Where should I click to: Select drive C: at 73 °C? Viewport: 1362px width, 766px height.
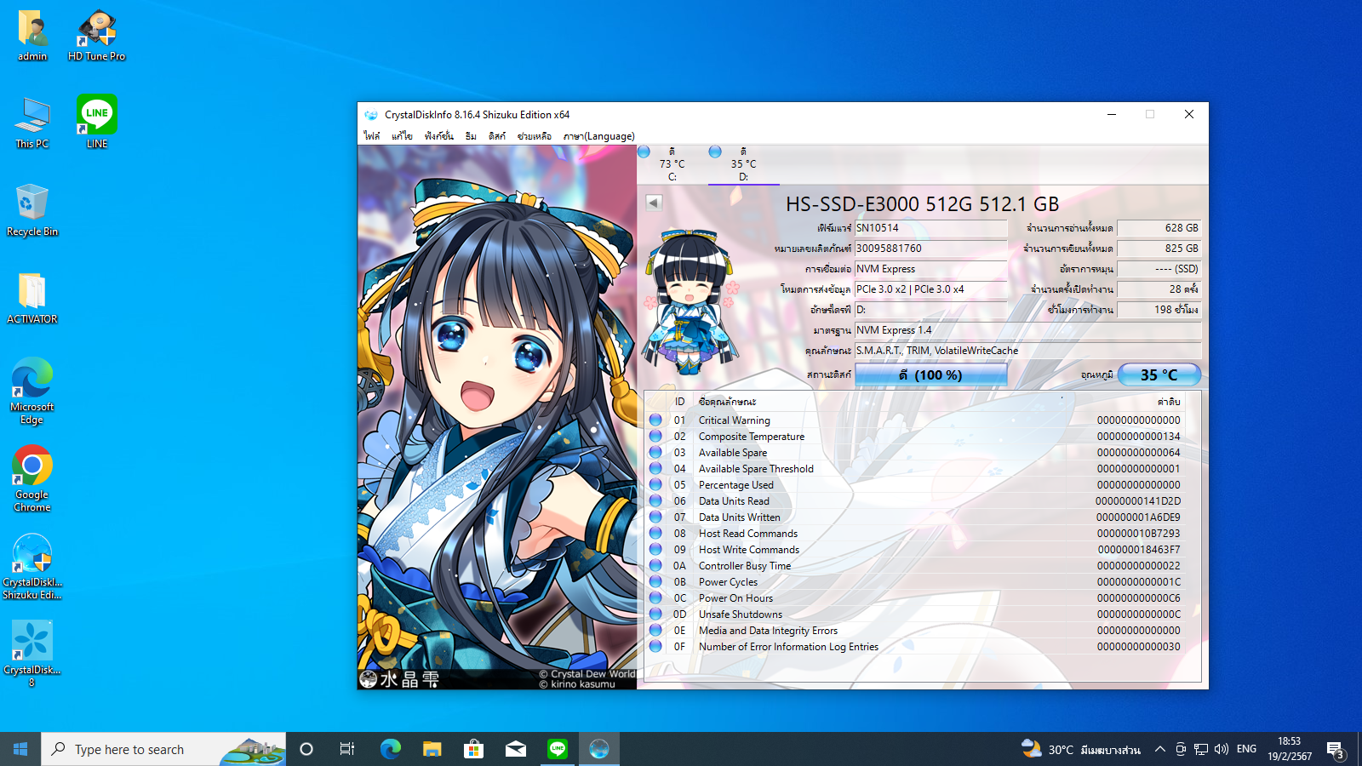tap(672, 164)
